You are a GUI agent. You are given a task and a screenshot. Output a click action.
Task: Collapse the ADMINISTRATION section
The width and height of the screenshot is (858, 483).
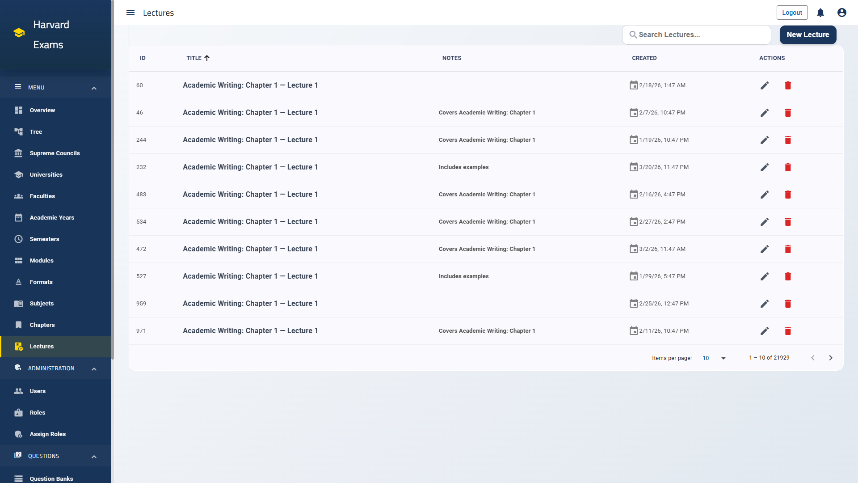coord(94,369)
